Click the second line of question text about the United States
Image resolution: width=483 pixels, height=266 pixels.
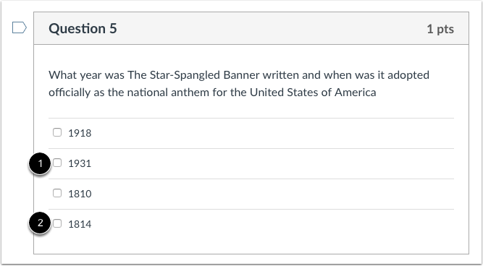[x=212, y=93]
